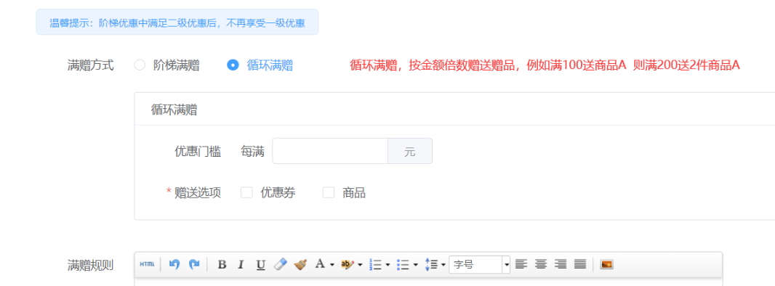Justify text alignment
775x286 pixels.
tap(580, 265)
